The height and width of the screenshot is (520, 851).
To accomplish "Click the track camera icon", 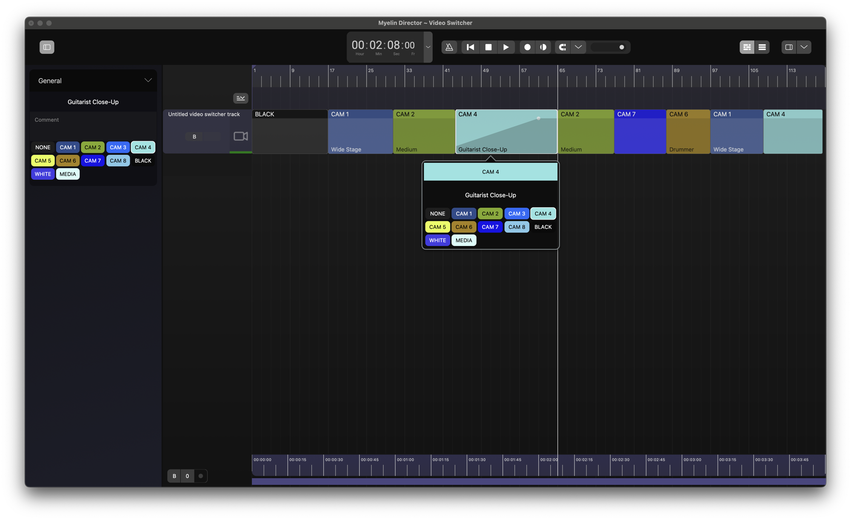I will click(x=240, y=136).
